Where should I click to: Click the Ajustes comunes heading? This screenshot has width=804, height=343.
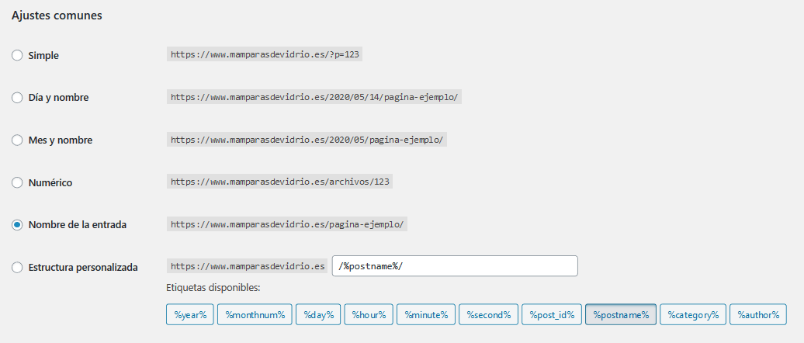coord(57,16)
